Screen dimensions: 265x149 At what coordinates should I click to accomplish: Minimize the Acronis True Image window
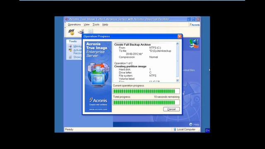pyautogui.click(x=189, y=19)
